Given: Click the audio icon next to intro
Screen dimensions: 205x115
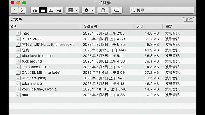Looking at the screenshot, I should [18, 33].
